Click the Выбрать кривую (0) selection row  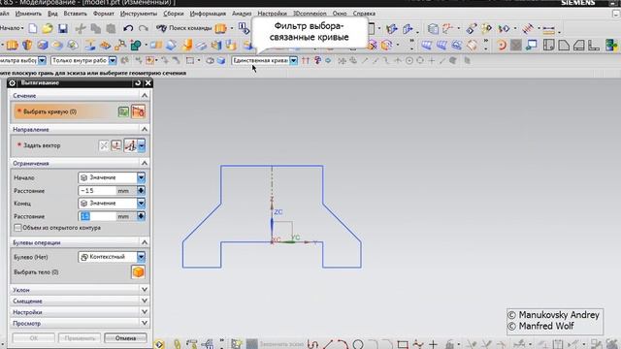click(65, 112)
